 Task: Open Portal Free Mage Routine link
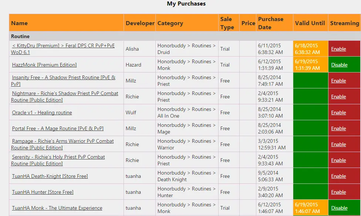[58, 128]
